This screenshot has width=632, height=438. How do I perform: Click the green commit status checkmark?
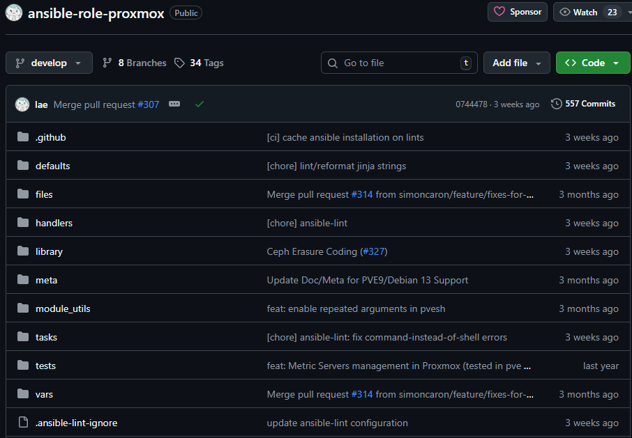point(200,104)
